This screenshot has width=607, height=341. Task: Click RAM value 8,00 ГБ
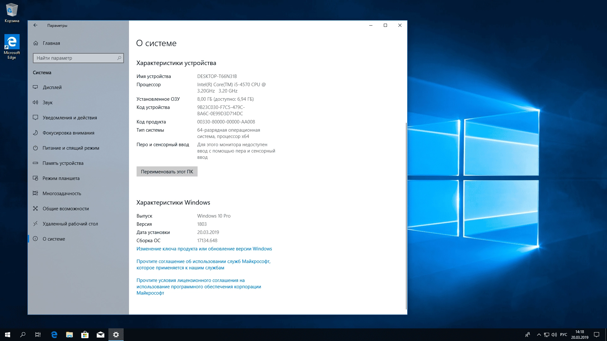(225, 99)
